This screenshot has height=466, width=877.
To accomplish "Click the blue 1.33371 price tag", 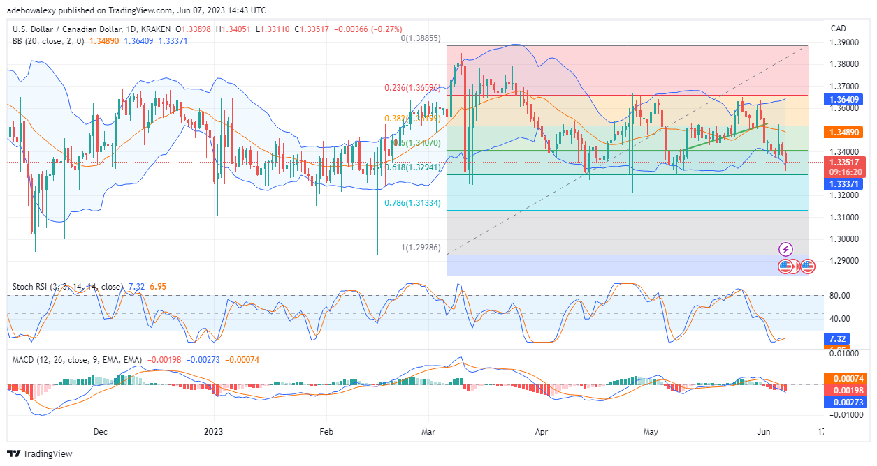I will (x=845, y=183).
